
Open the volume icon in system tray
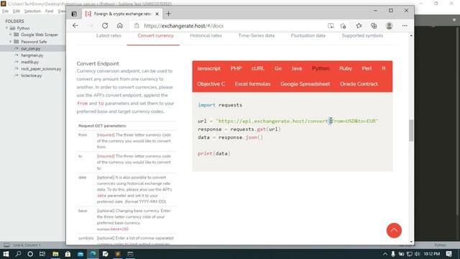coord(417,254)
